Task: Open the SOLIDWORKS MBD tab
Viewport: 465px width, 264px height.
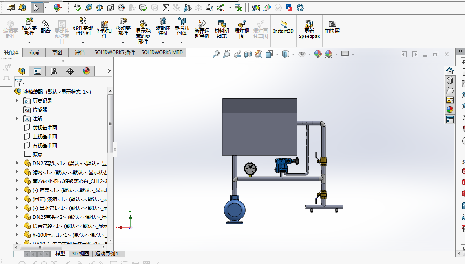Action: click(162, 52)
